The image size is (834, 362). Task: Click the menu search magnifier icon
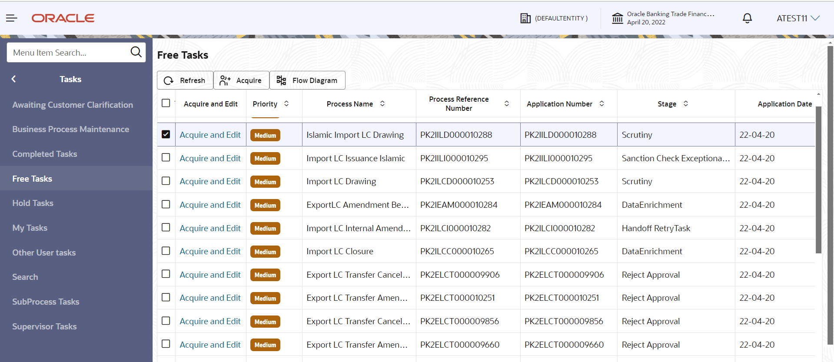(136, 52)
